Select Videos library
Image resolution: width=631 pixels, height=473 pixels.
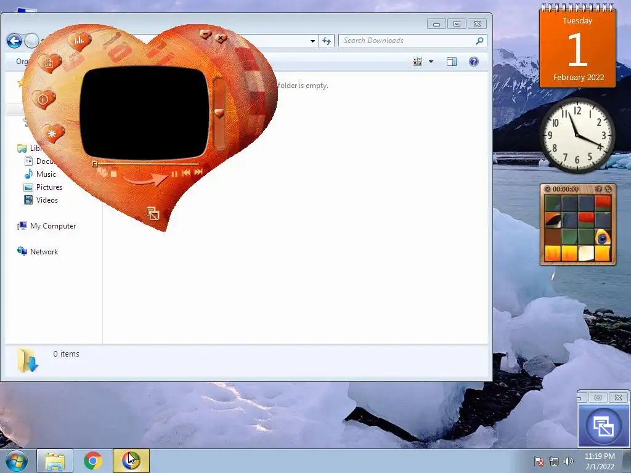click(47, 200)
